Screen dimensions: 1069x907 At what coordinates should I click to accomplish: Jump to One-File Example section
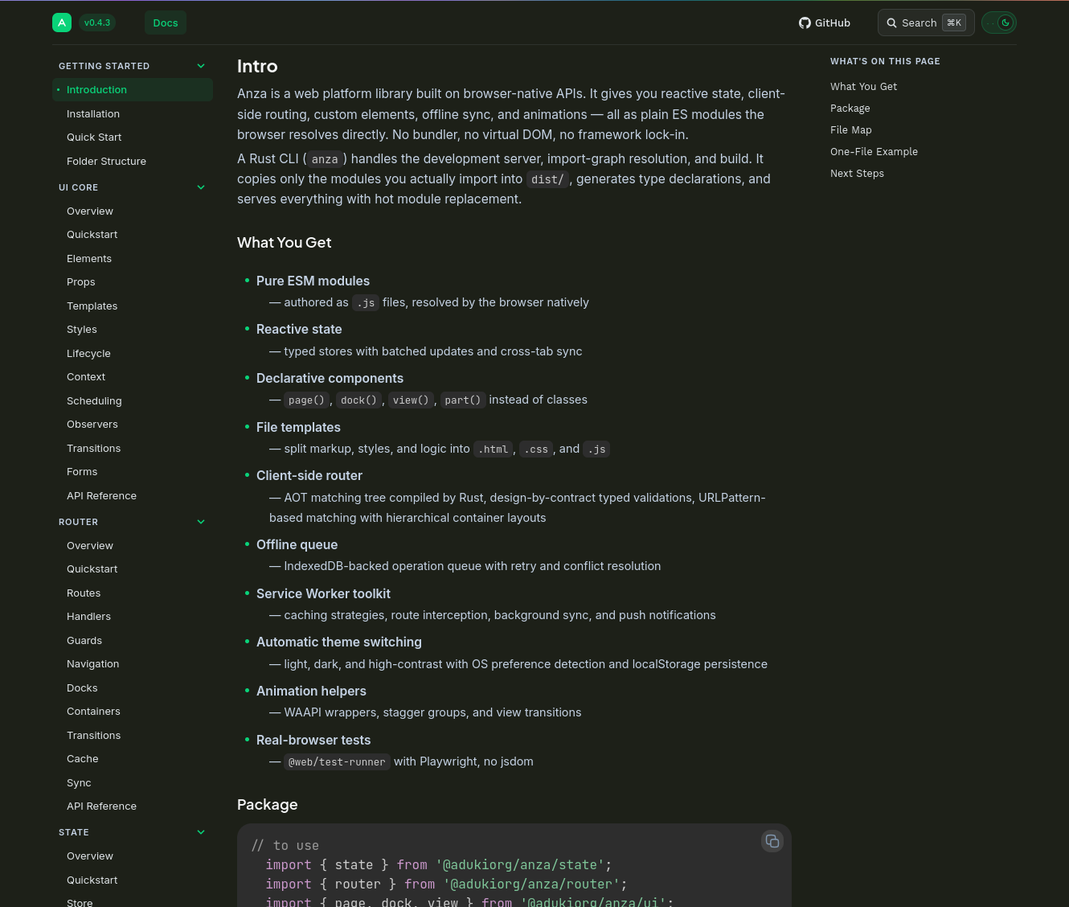[x=874, y=151]
